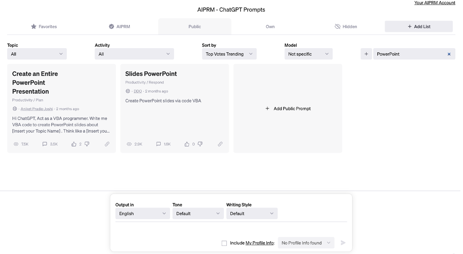Click the star icon on Favorites tab
The height and width of the screenshot is (254, 463).
pos(34,27)
